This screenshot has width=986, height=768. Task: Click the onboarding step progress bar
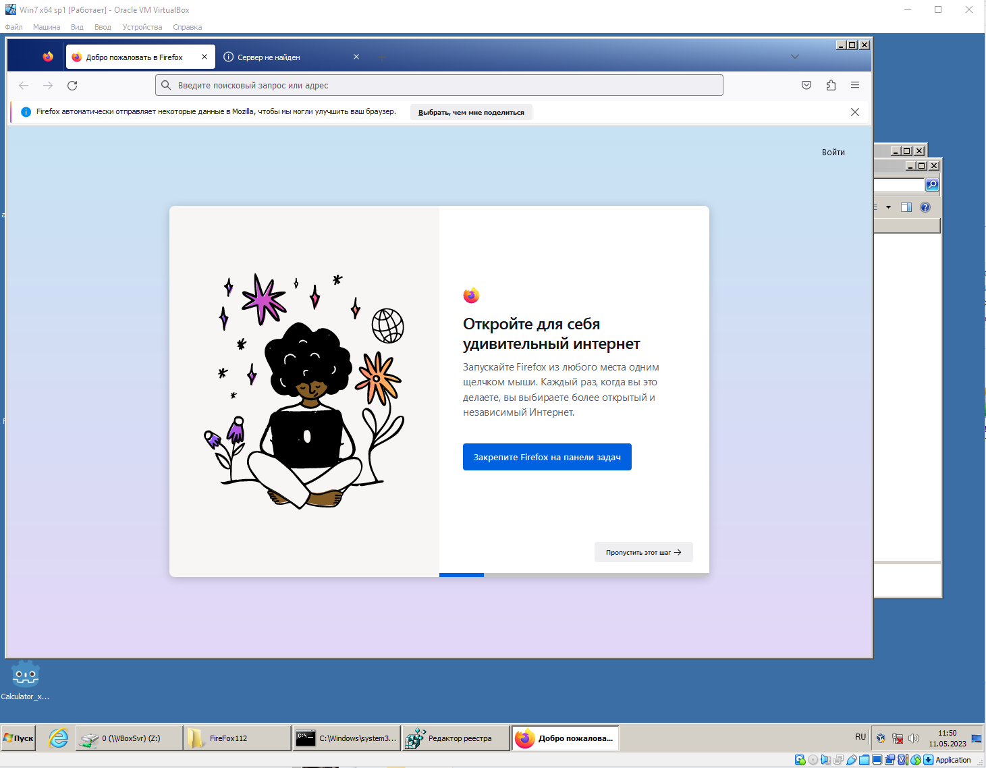(x=574, y=575)
